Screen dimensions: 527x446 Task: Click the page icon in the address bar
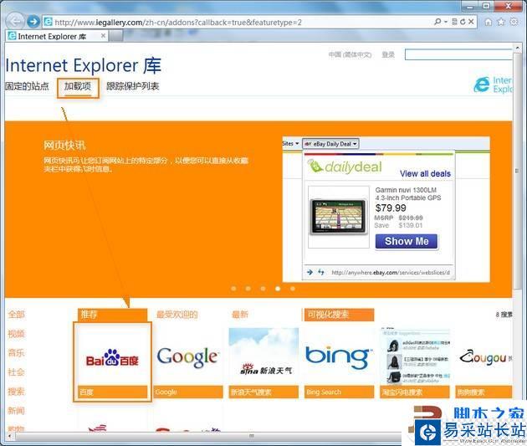point(49,22)
